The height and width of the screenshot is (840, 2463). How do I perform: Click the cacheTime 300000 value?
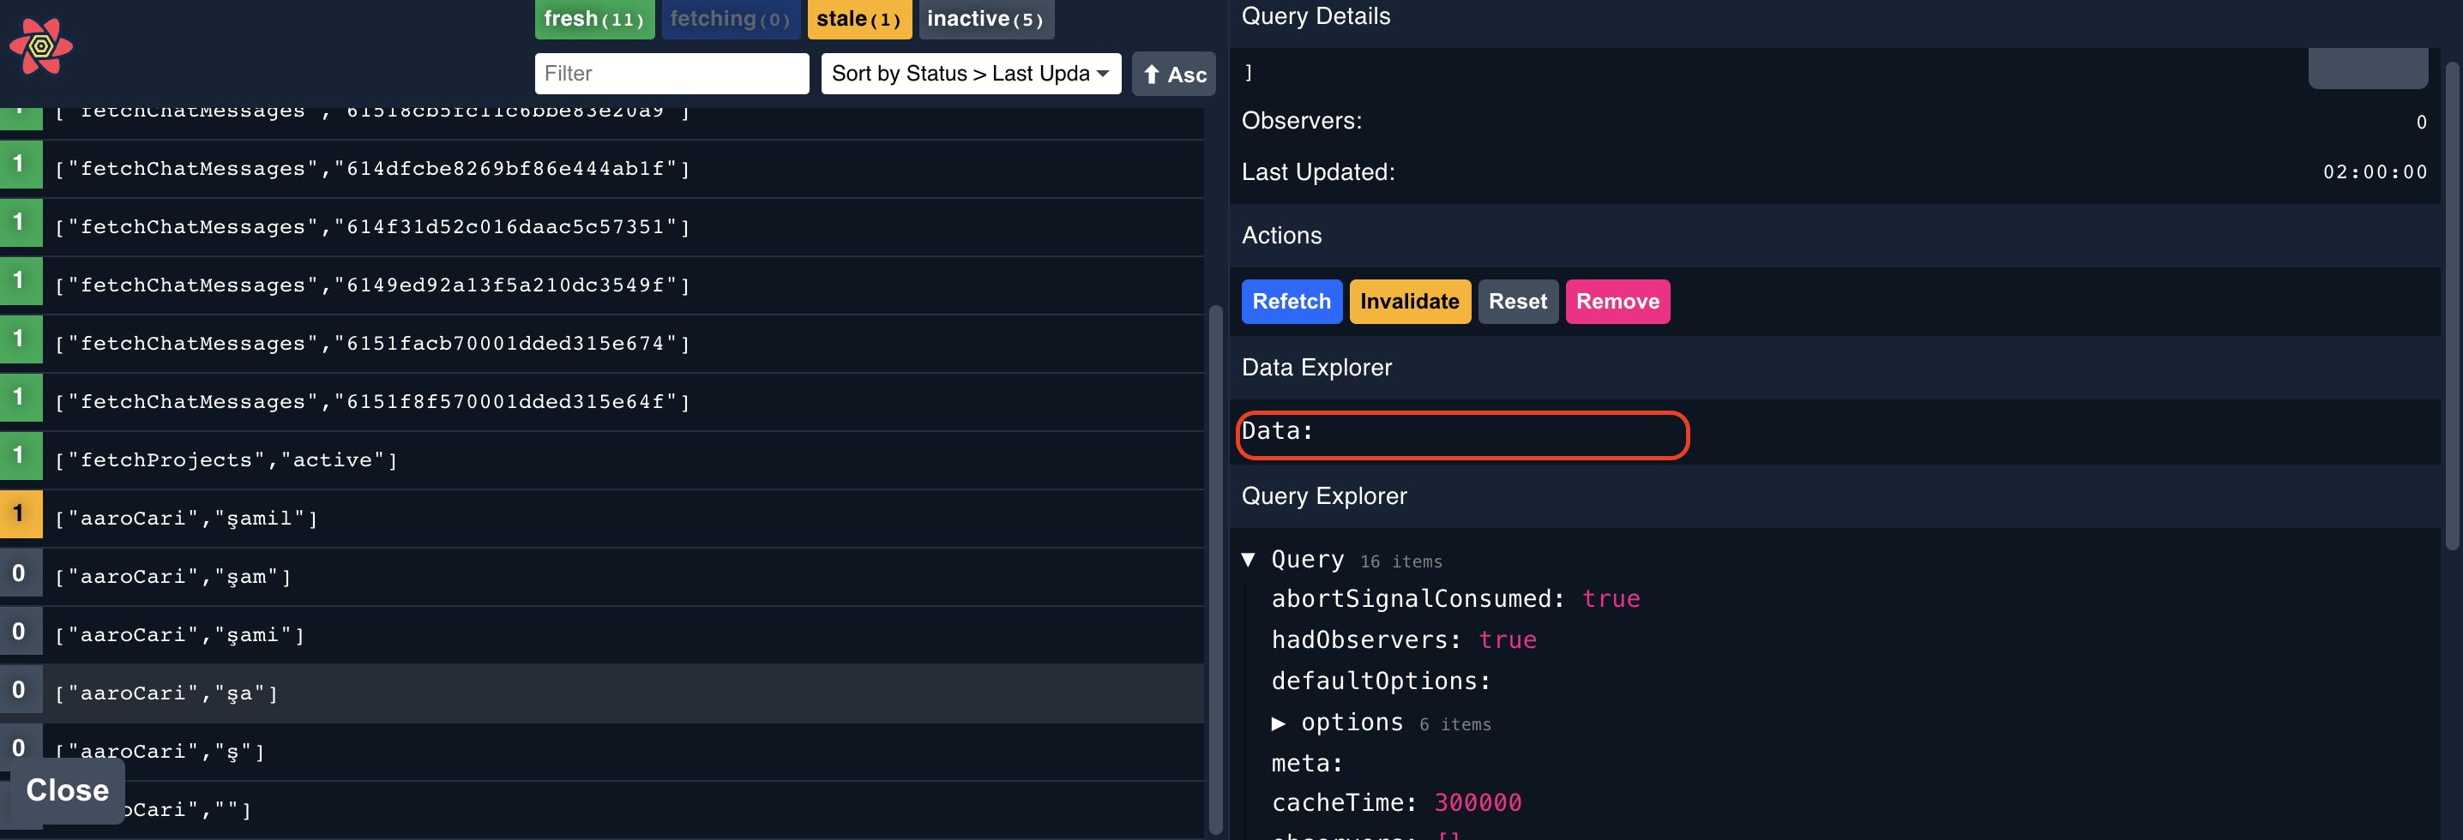coord(1478,803)
